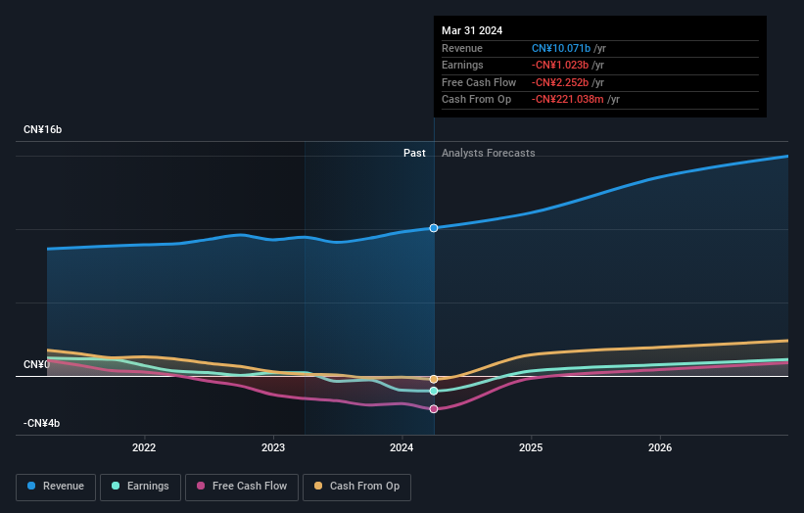Click the 2022 x-axis label
Screen dimensions: 804x513
pos(144,447)
